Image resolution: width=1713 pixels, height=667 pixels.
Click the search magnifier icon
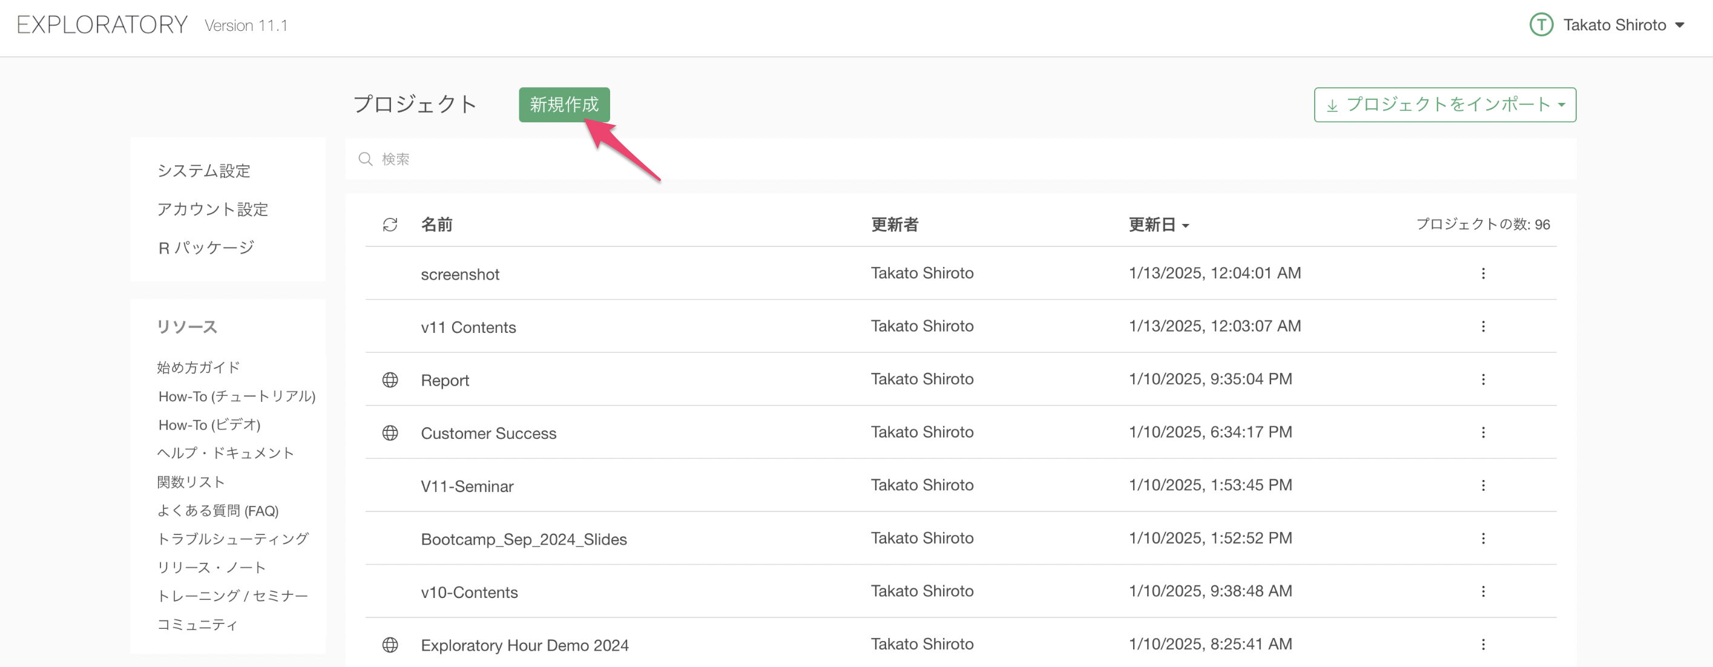point(365,159)
